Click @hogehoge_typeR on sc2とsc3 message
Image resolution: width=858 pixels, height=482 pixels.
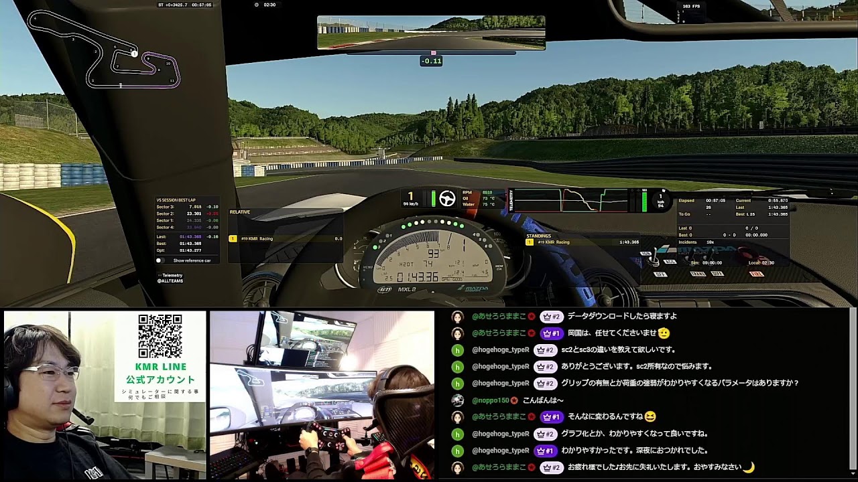click(x=501, y=349)
